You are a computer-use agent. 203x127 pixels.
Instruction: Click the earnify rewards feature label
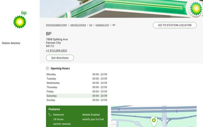click(62, 124)
